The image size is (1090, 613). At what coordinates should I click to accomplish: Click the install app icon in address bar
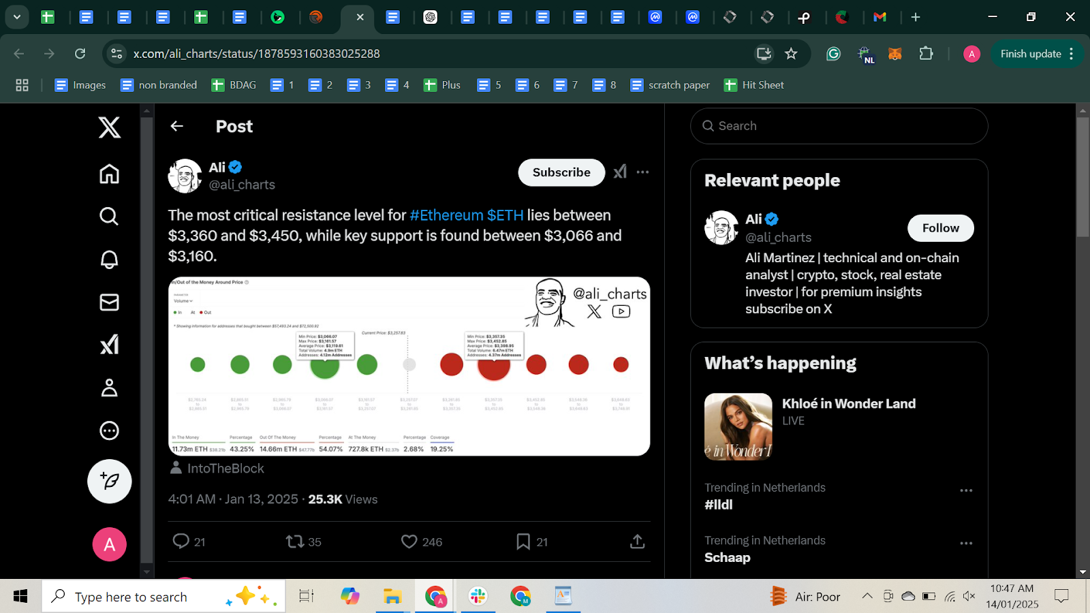click(764, 54)
